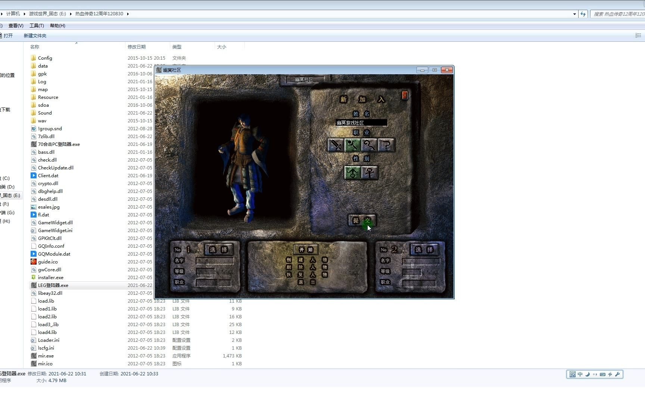Viewport: 645px width, 403px height.
Task: Click 计算机 in the address breadcrumb
Action: [x=13, y=14]
